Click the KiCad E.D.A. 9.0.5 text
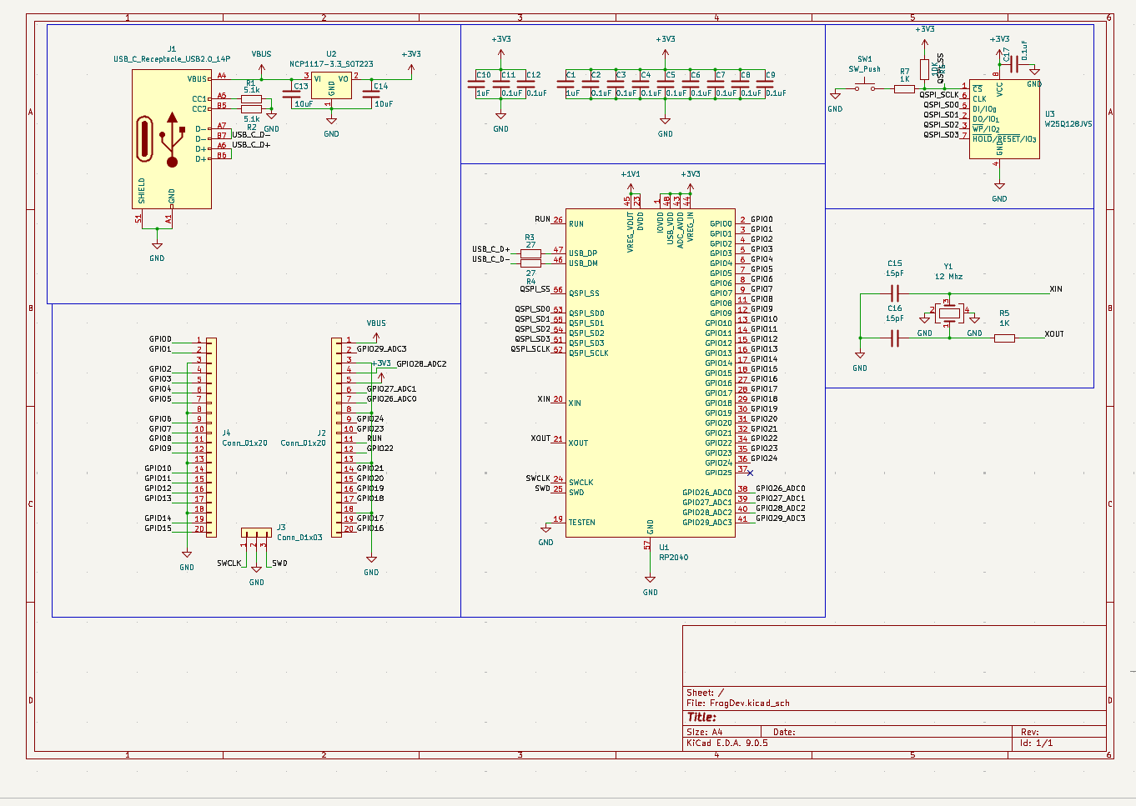 [x=726, y=743]
